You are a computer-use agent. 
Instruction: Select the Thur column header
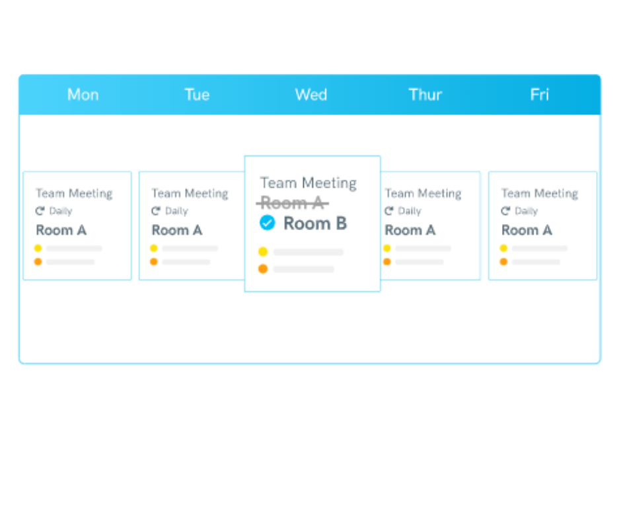[x=425, y=95]
